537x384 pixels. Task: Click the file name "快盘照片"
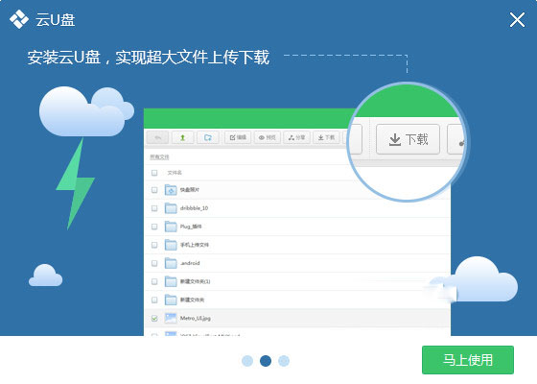[x=190, y=190]
